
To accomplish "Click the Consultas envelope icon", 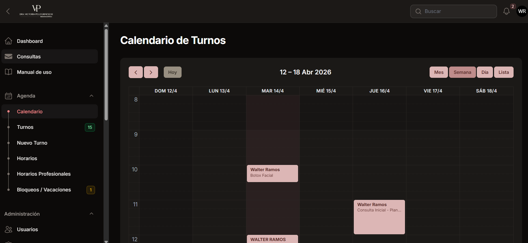I will click(8, 57).
